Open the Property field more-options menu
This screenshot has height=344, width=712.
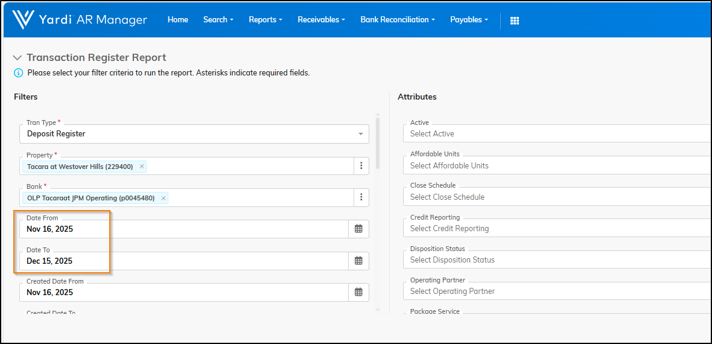point(361,166)
